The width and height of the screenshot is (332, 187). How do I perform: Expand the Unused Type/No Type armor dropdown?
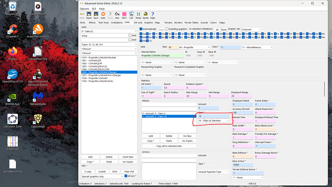click(x=214, y=172)
